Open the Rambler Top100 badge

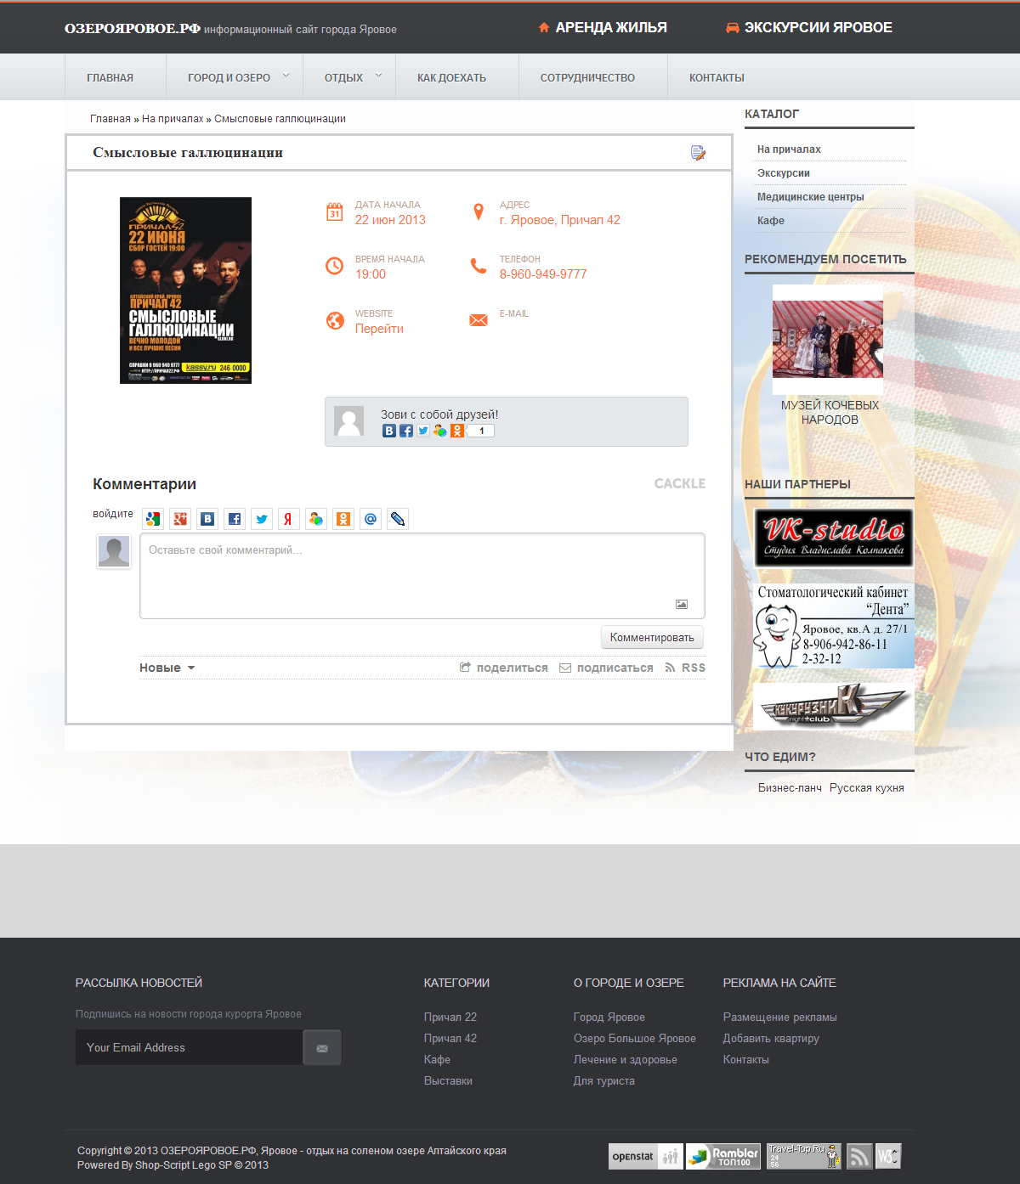tap(723, 1156)
